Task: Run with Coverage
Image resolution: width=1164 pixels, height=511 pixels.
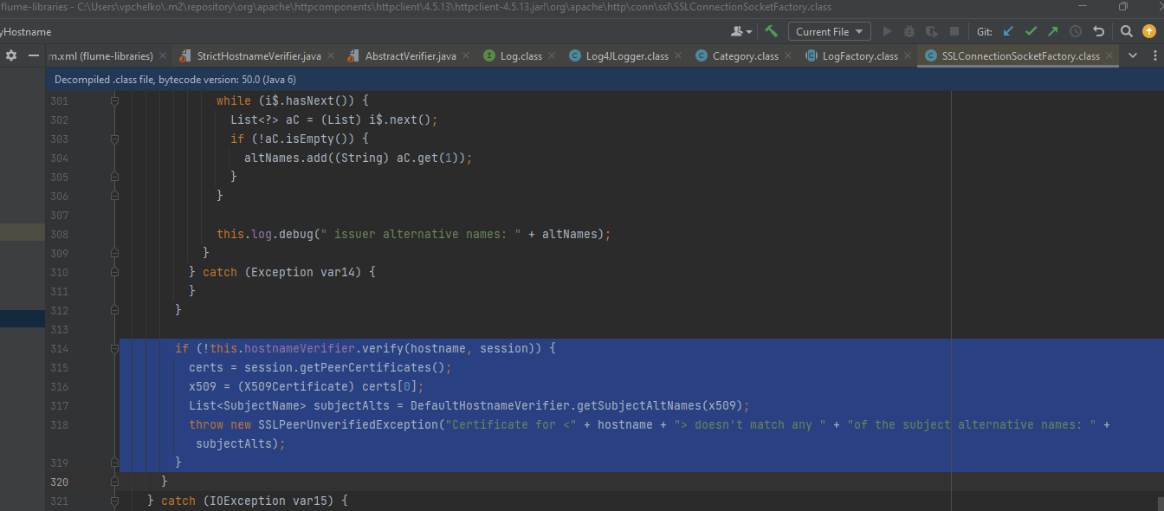Action: 932,31
